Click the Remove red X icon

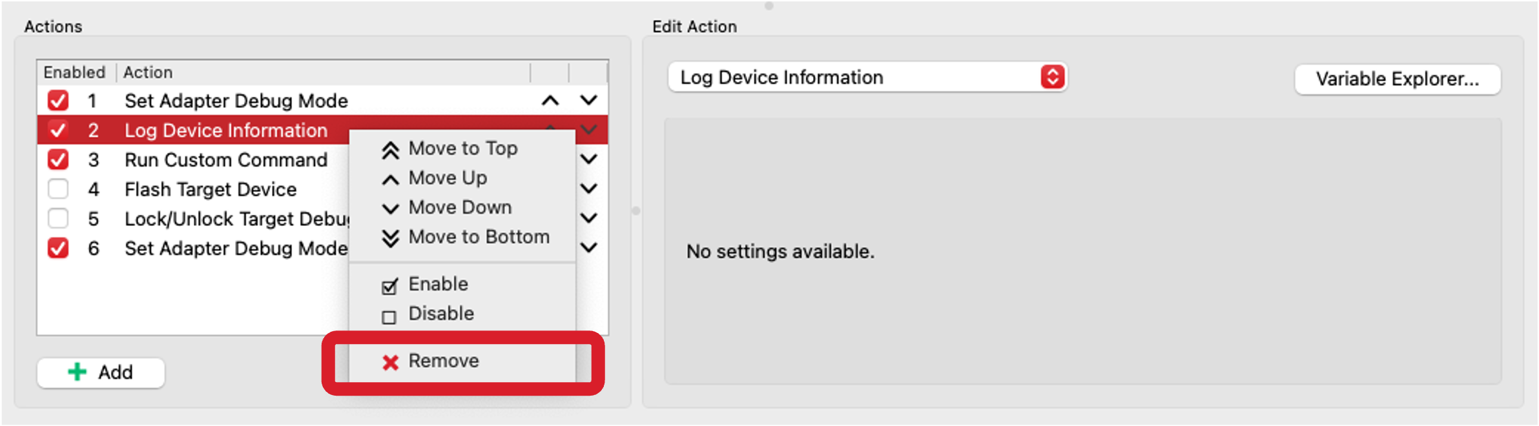click(x=389, y=361)
